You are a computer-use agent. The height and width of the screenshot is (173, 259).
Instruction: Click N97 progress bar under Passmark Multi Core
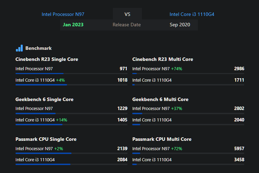pos(188,153)
